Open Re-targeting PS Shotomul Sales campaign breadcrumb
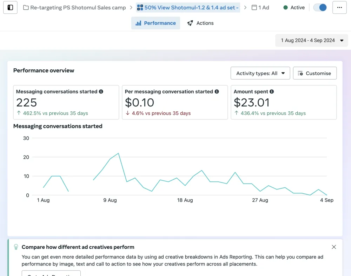This screenshot has height=276, width=351. click(78, 7)
